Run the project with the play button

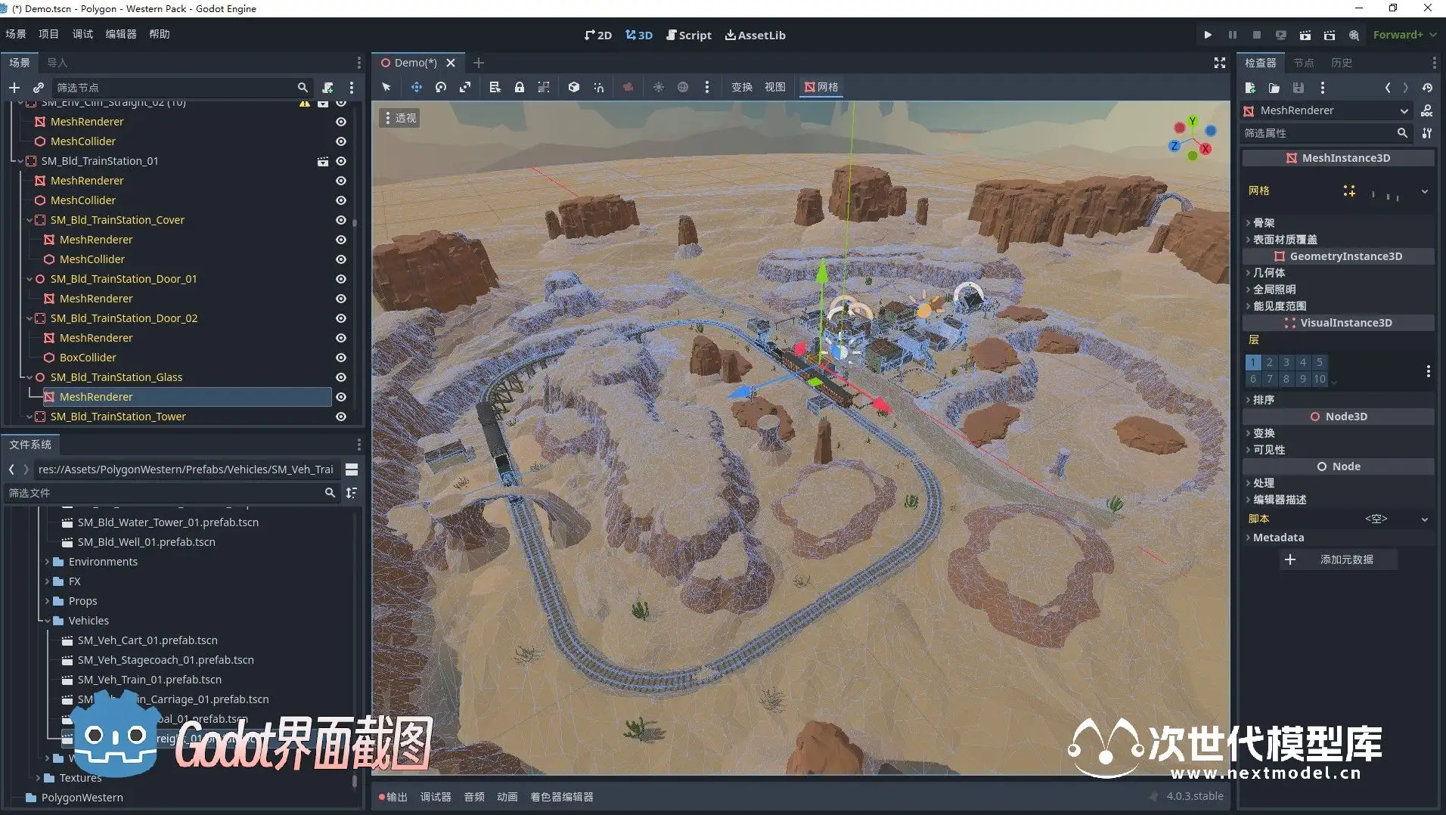pyautogui.click(x=1208, y=35)
